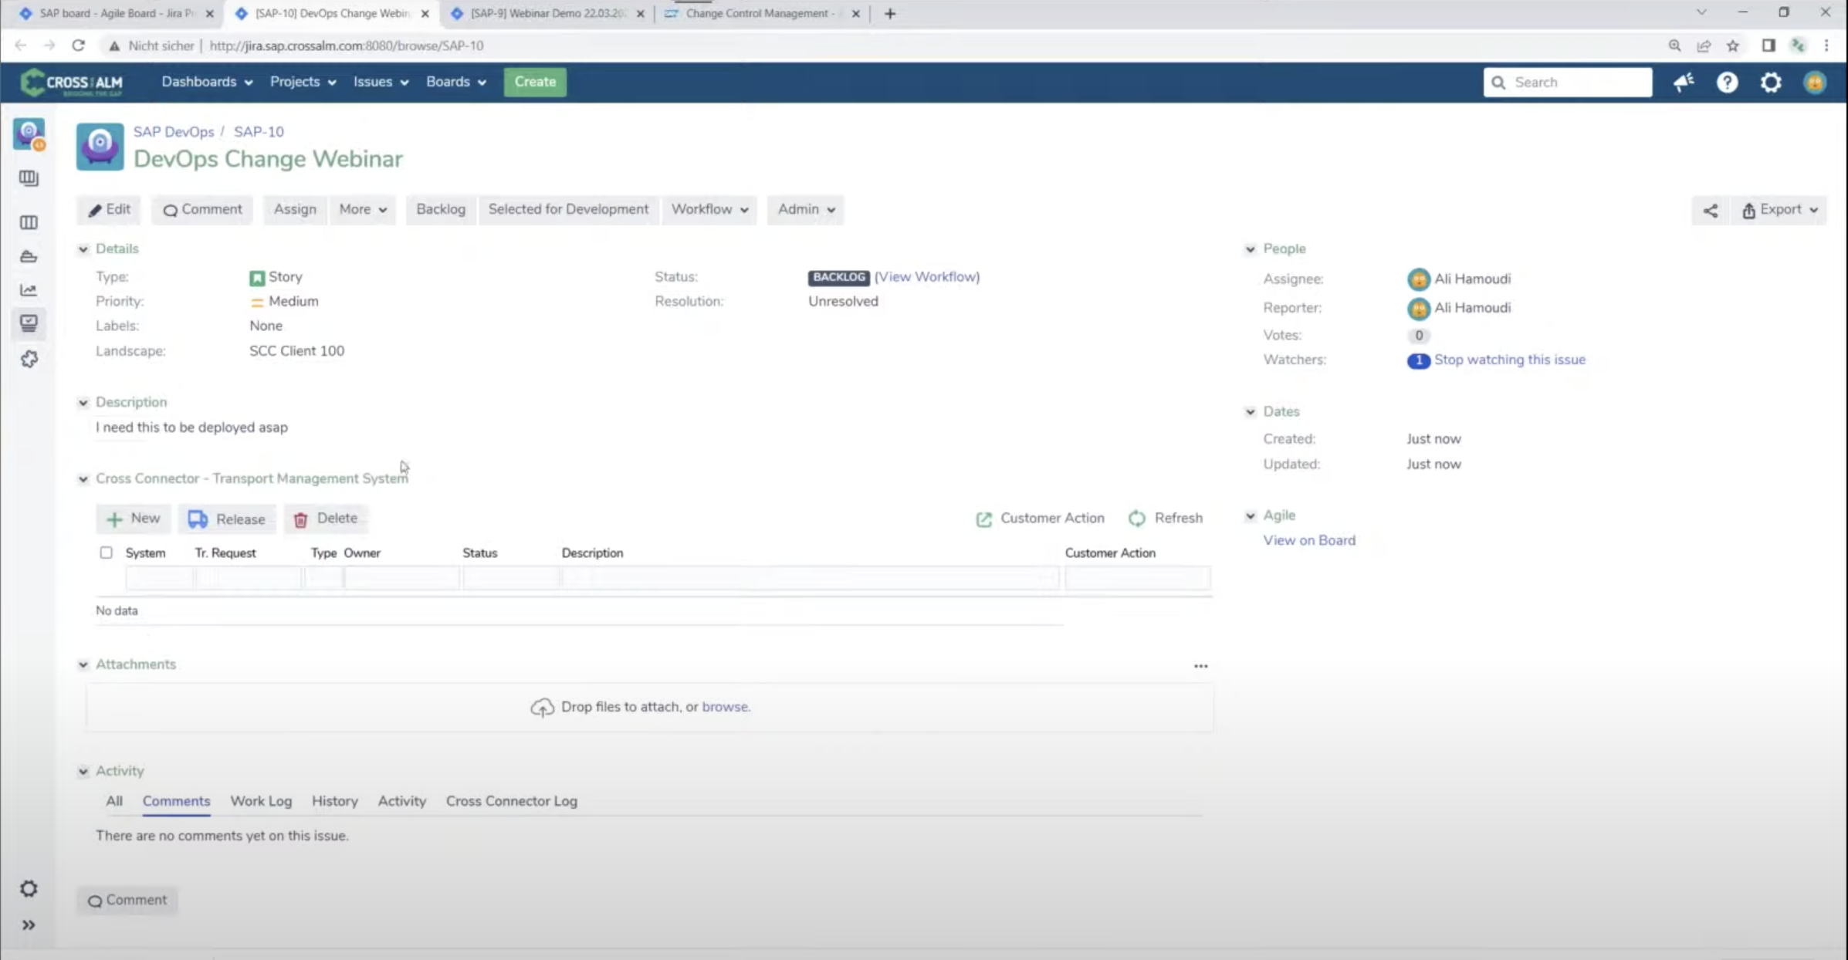
Task: Switch to Work Log tab
Action: (261, 801)
